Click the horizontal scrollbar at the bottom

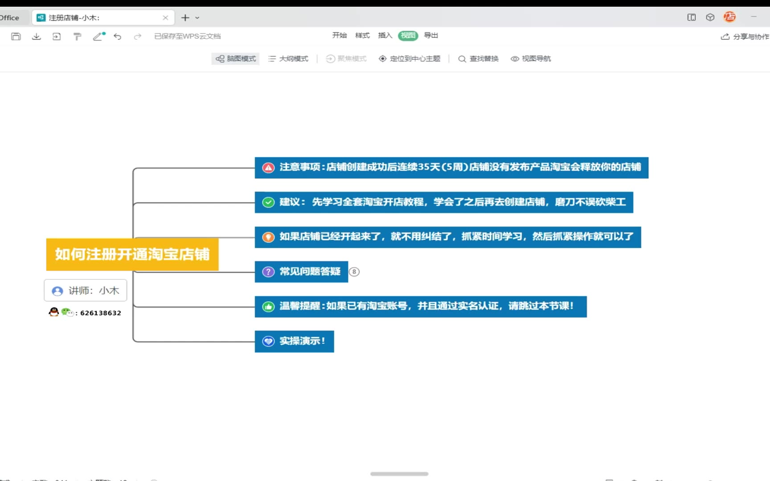coord(399,474)
